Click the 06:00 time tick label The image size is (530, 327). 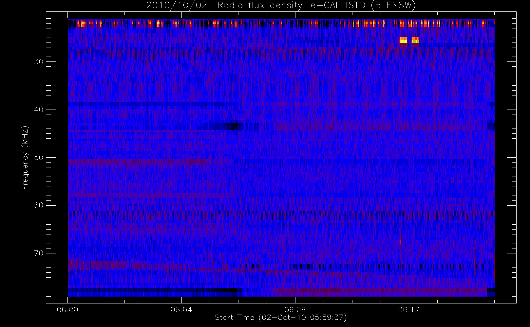67,310
